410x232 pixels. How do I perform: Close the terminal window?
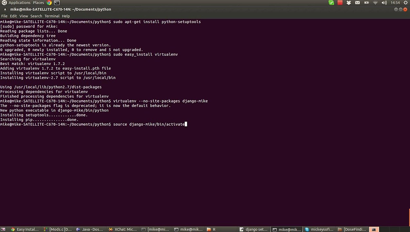405,9
